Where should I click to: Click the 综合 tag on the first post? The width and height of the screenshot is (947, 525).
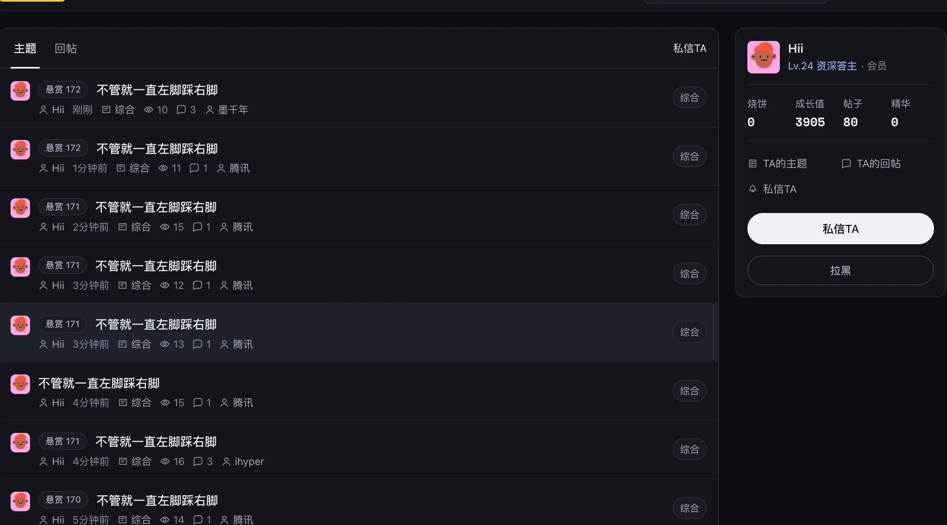[690, 97]
